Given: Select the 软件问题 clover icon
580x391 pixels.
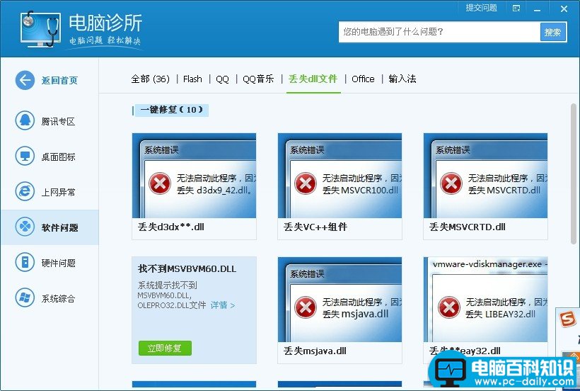Looking at the screenshot, I should pyautogui.click(x=25, y=227).
